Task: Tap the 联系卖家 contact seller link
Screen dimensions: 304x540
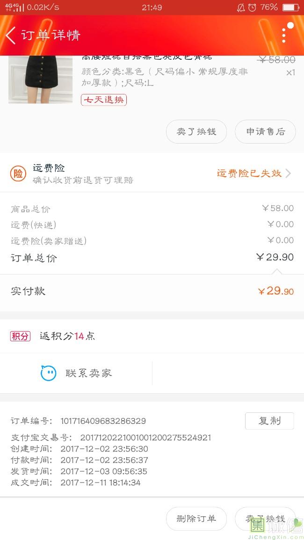Action: (88, 373)
